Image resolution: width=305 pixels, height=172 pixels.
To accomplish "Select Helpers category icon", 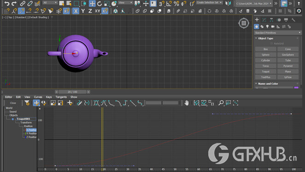I will (278, 27).
